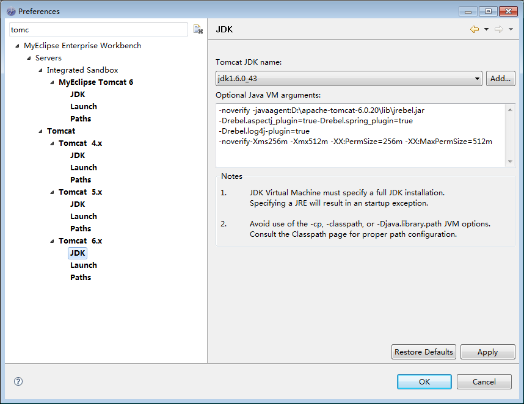Image resolution: width=524 pixels, height=404 pixels.
Task: Click the '-Drebel.log4j-plugin=true' argument line
Action: tap(264, 131)
